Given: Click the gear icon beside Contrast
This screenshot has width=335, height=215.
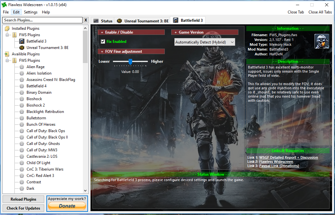Looking at the screenshot, I should (x=22, y=182).
